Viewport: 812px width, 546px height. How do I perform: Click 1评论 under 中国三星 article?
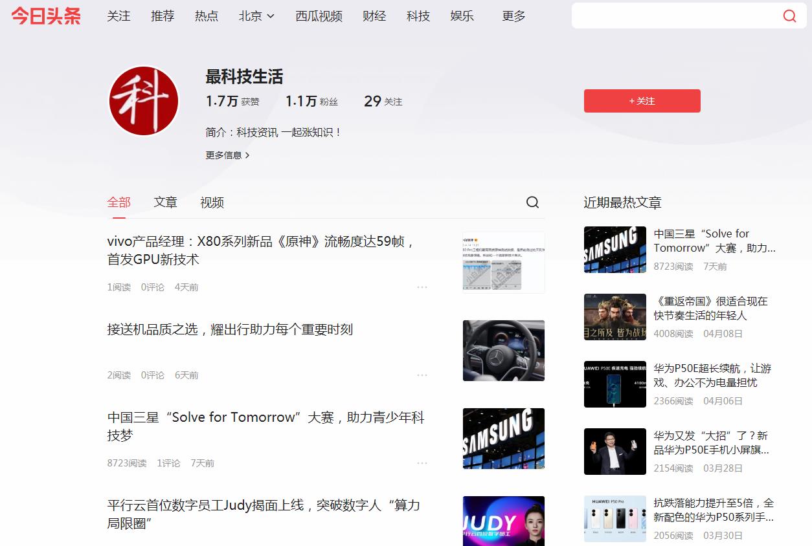coord(168,463)
